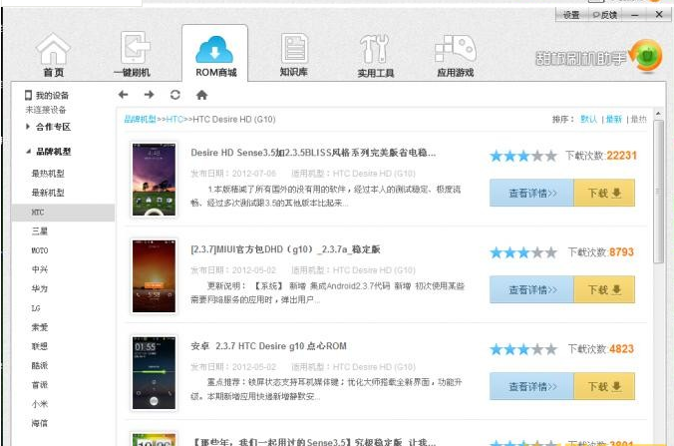Select 海信 brand in sidebar
This screenshot has width=674, height=446.
40,424
